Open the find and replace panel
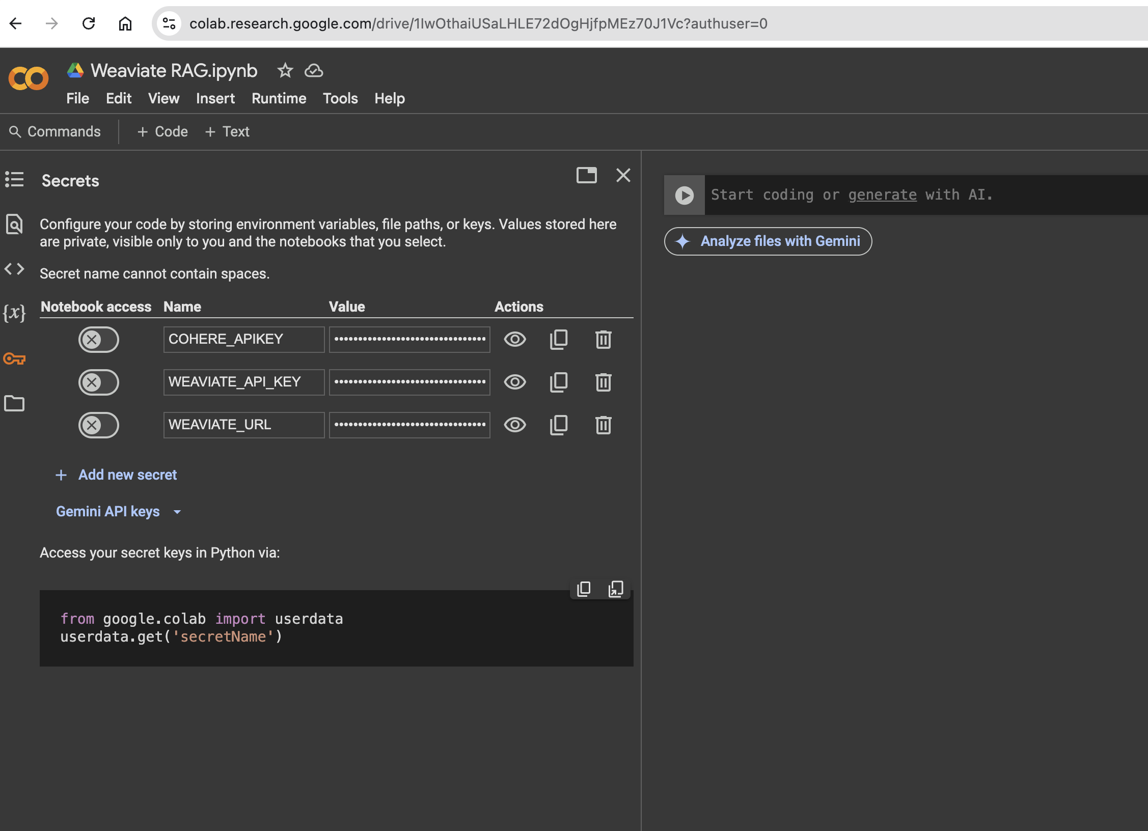The height and width of the screenshot is (831, 1148). click(x=14, y=224)
